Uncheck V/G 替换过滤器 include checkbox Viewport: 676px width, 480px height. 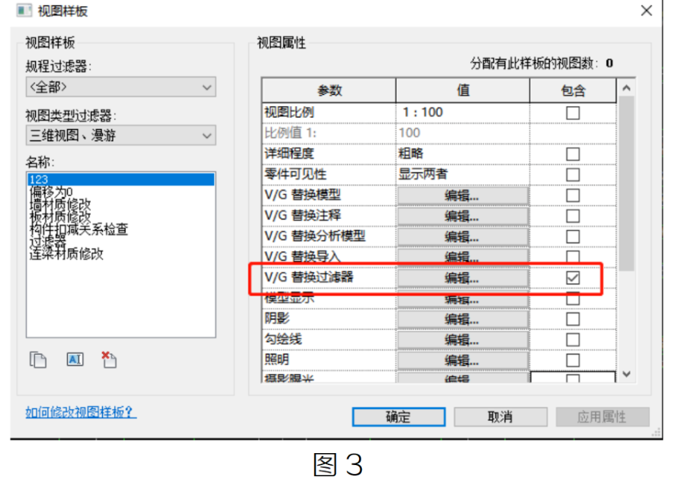[572, 278]
